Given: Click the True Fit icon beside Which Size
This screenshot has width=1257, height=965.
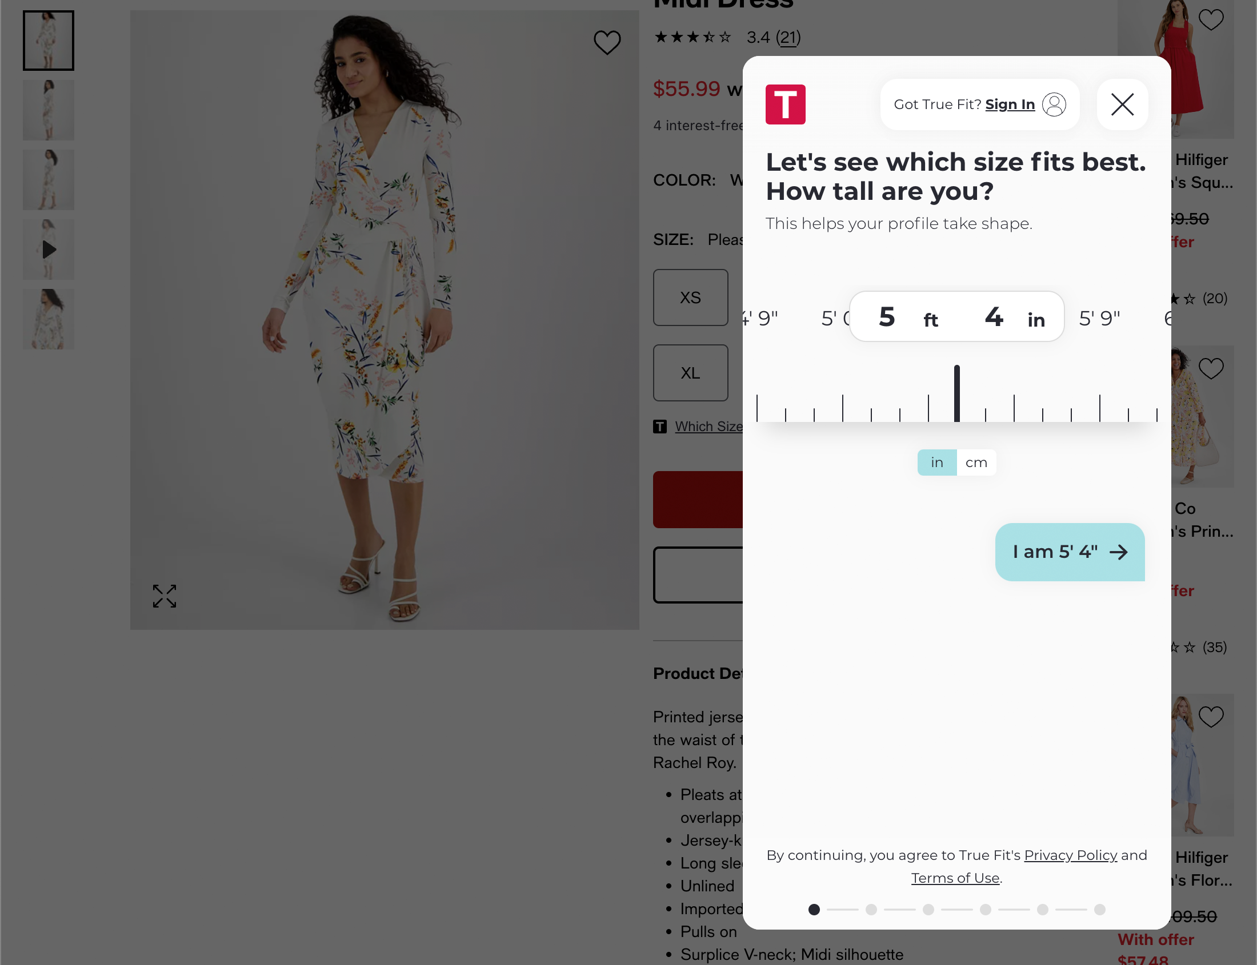Looking at the screenshot, I should [x=660, y=426].
